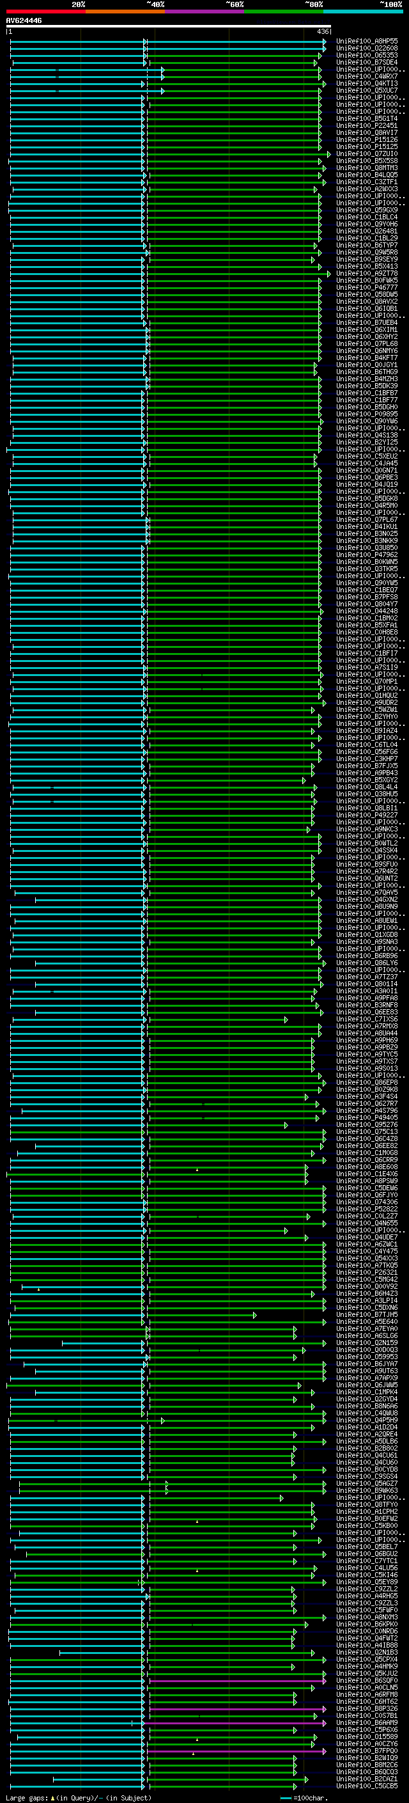409x1803 pixels.
Task: Select the UniRef100_P15125 label
Action: 367,146
